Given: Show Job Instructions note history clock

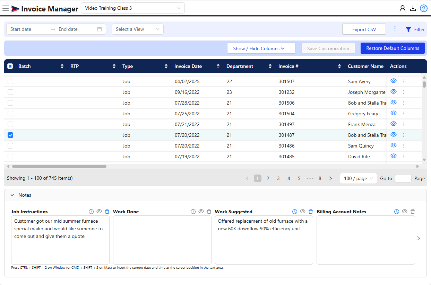Looking at the screenshot, I should 91,212.
